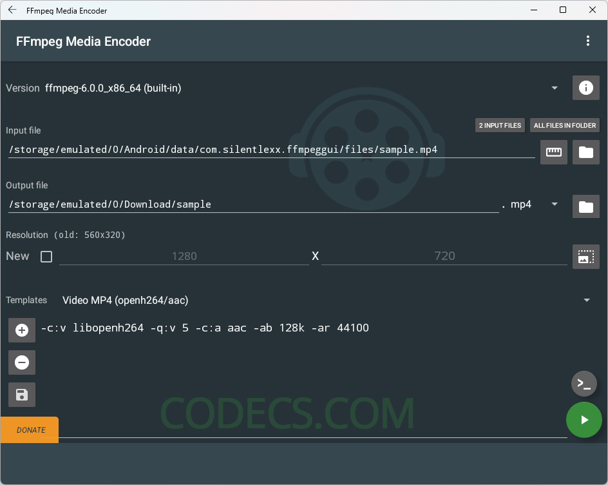Select the Video MP4 (openh264/aac) template
This screenshot has width=608, height=485.
pyautogui.click(x=125, y=300)
